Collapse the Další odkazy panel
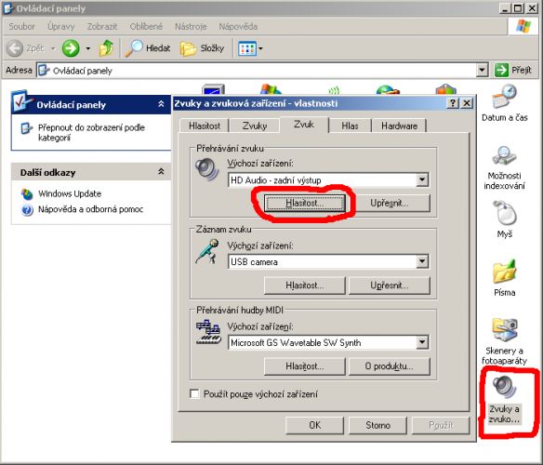Screen dimensions: 543x465 click(x=161, y=171)
